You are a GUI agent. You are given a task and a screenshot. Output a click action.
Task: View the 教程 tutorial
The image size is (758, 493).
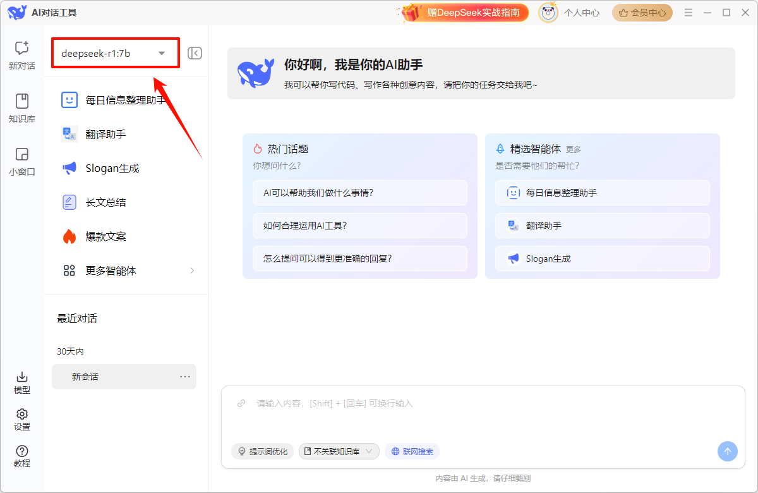click(x=21, y=456)
